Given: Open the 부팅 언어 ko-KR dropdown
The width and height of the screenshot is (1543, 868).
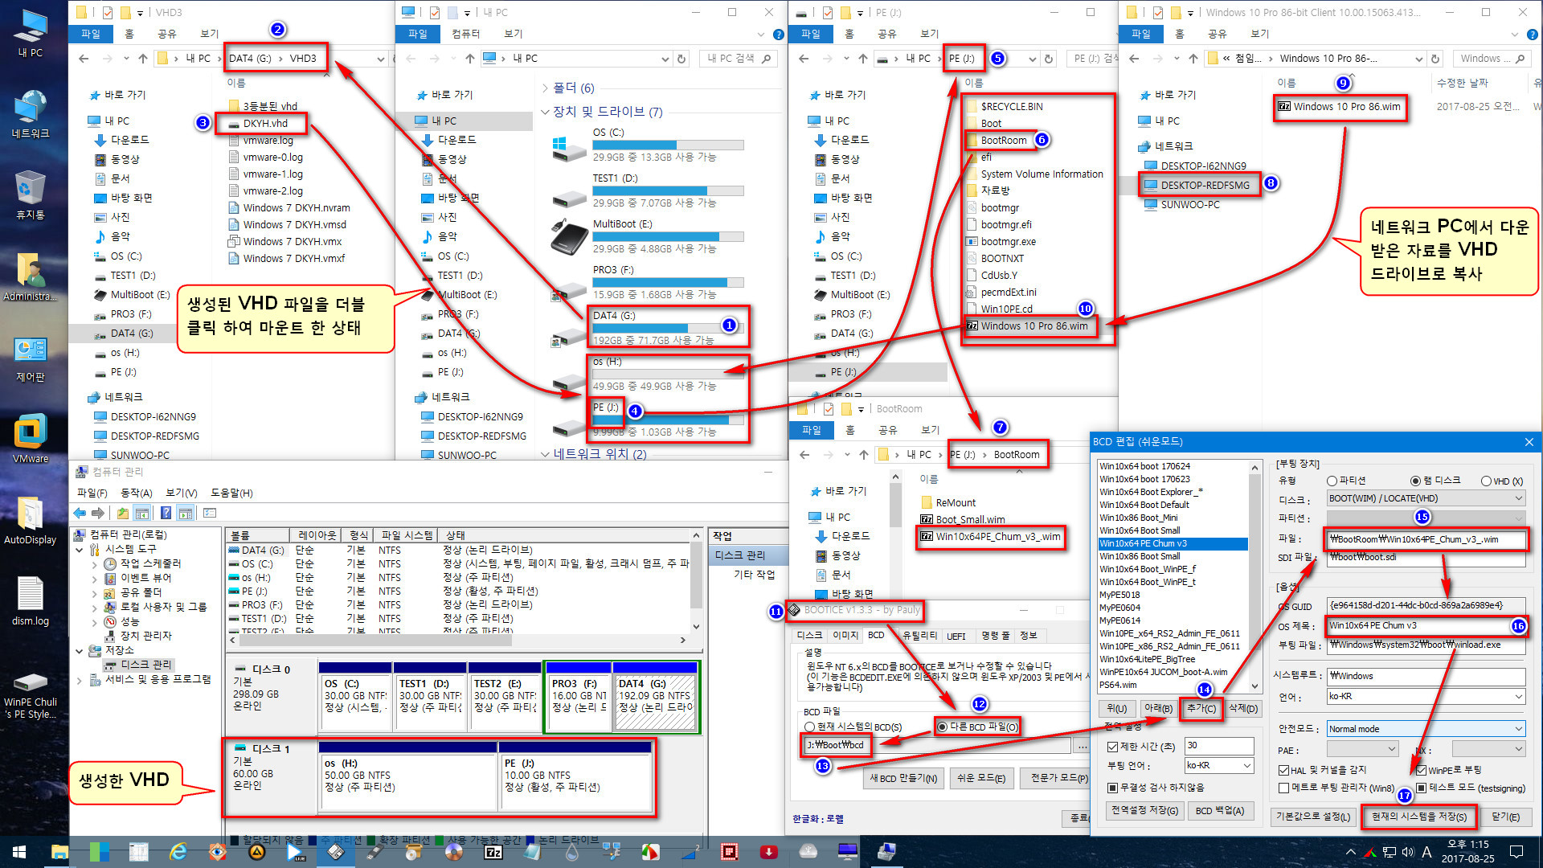Looking at the screenshot, I should pyautogui.click(x=1219, y=766).
